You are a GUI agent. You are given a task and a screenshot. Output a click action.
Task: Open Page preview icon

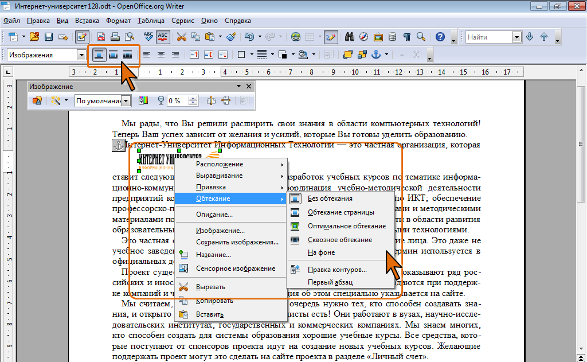pyautogui.click(x=130, y=37)
